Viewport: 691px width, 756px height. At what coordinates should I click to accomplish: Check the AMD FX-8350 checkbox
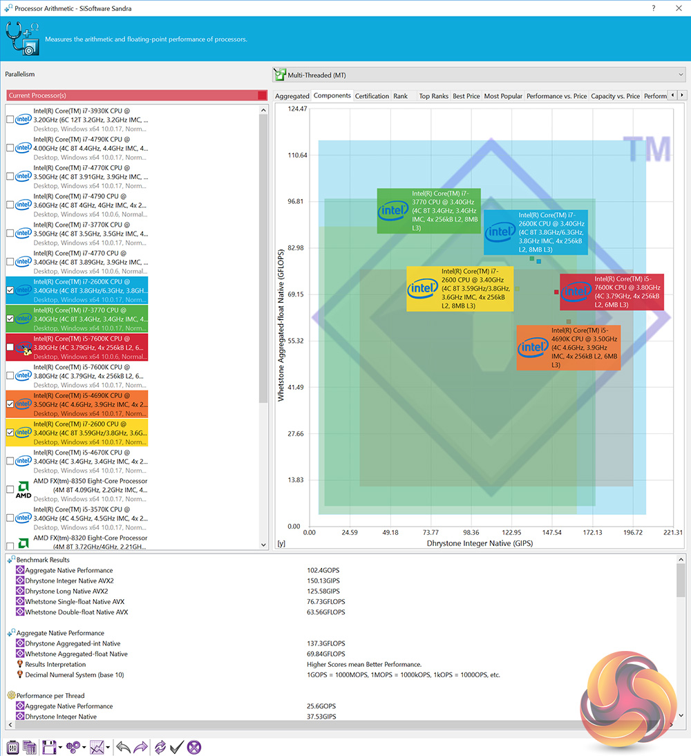click(10, 489)
